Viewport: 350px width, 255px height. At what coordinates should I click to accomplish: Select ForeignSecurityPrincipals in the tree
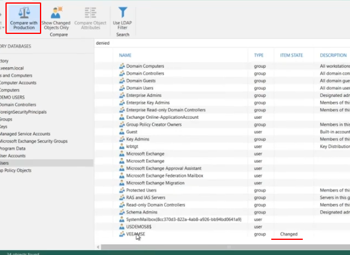(23, 112)
